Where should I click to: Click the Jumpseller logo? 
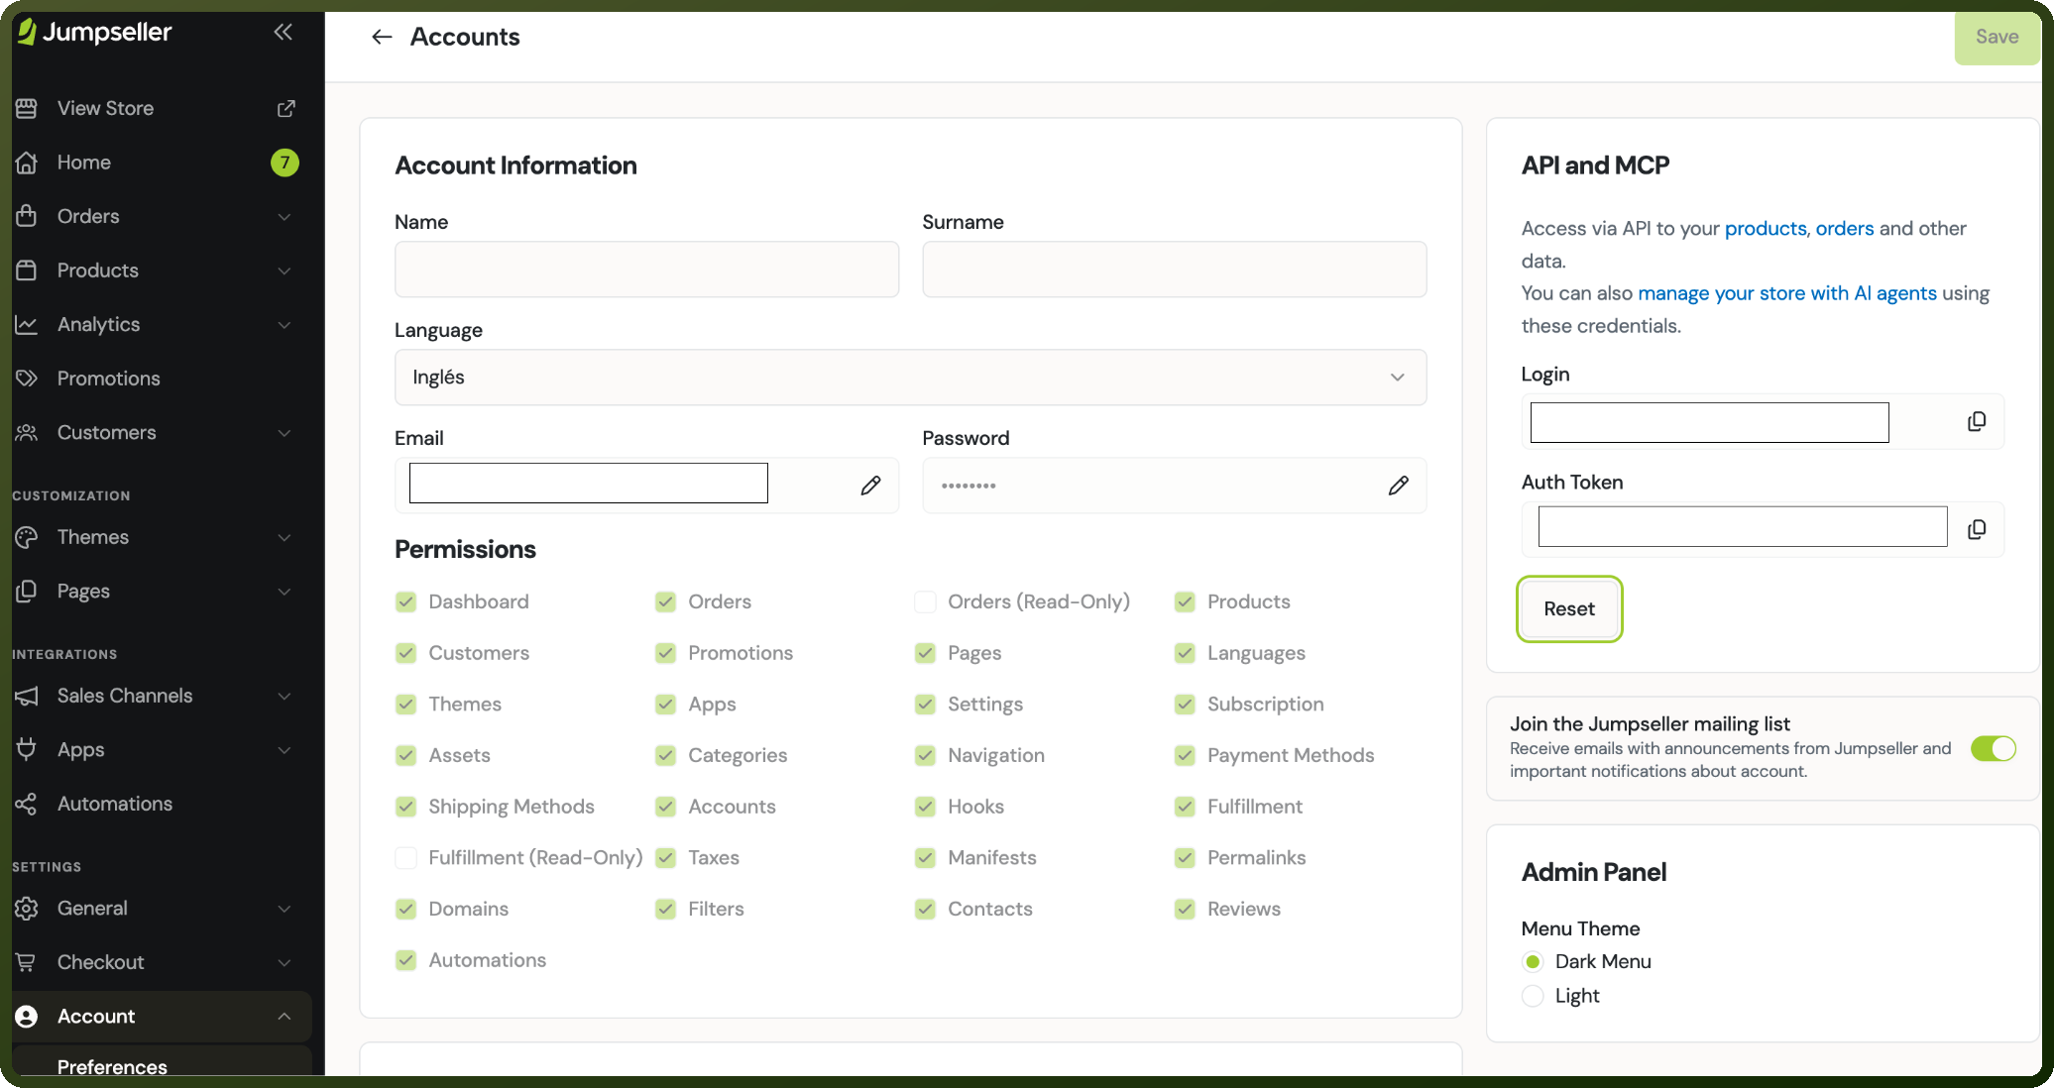(95, 32)
